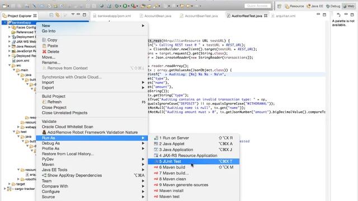Viewport: 358px width, 201px height.
Task: Click the Debug bug toolbar icon
Action: pos(117,6)
